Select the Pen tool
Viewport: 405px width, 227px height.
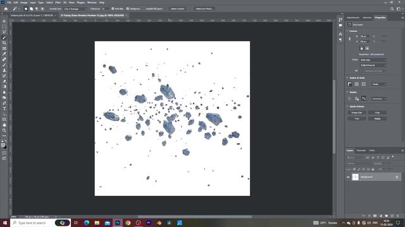[x=4, y=103]
